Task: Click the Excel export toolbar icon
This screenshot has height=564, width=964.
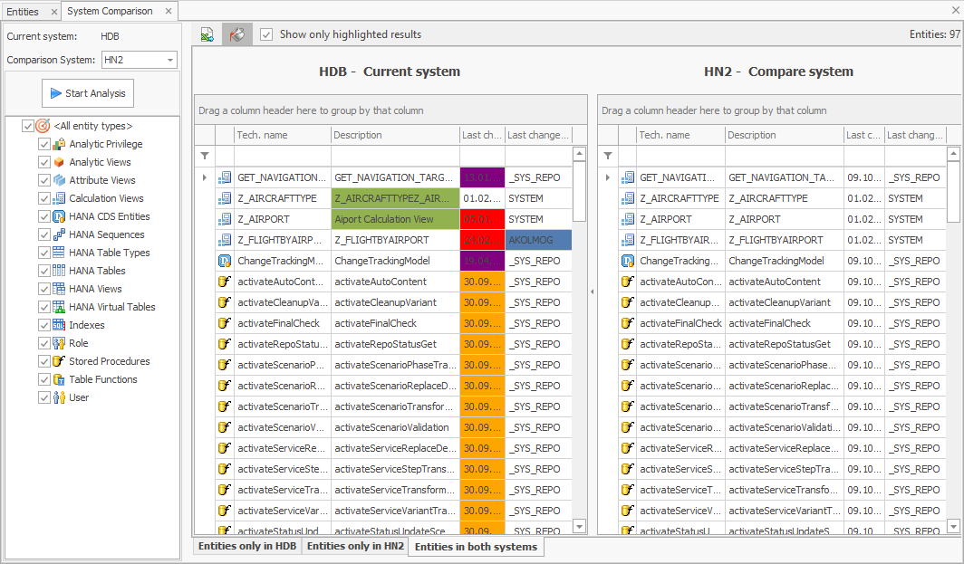Action: pos(207,34)
